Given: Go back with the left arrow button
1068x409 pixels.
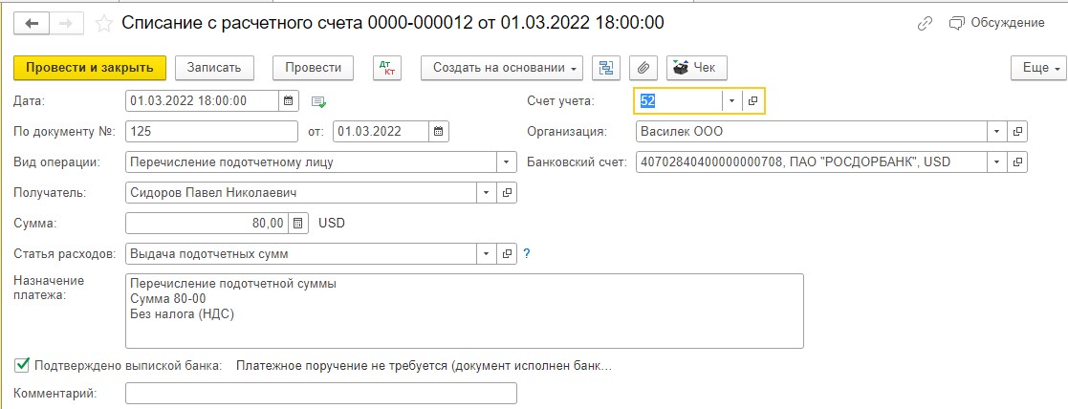Looking at the screenshot, I should [x=32, y=23].
